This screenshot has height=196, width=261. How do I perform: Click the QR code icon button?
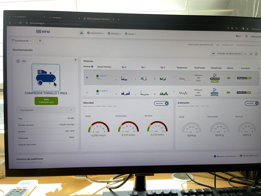(40, 41)
